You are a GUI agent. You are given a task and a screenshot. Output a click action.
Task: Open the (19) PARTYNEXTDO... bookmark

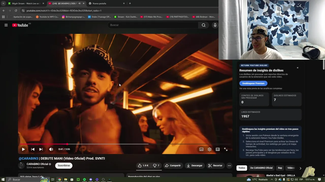[178, 17]
